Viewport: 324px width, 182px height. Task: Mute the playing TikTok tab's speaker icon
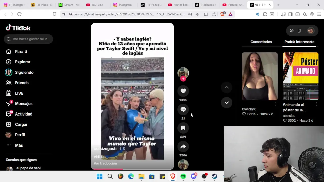point(256,5)
